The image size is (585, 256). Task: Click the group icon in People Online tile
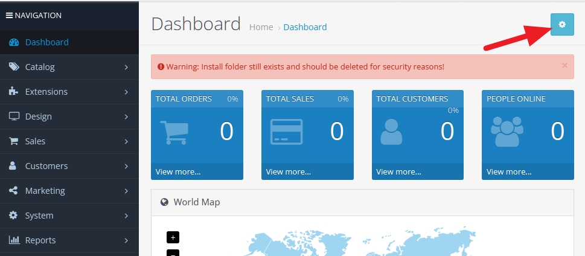pyautogui.click(x=507, y=132)
